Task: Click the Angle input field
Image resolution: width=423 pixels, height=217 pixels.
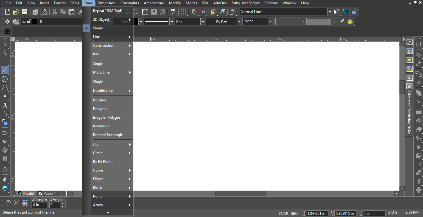Action: pyautogui.click(x=55, y=205)
